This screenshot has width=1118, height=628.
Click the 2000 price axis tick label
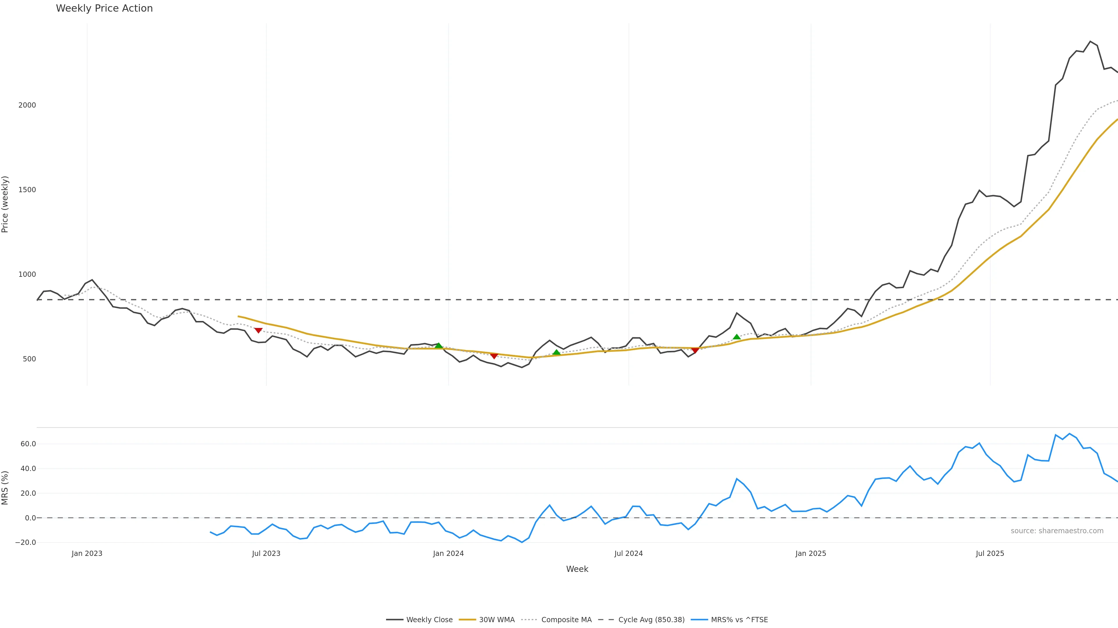(x=27, y=105)
